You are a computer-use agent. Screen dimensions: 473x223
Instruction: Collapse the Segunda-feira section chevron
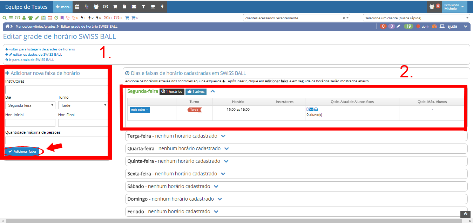(212, 91)
